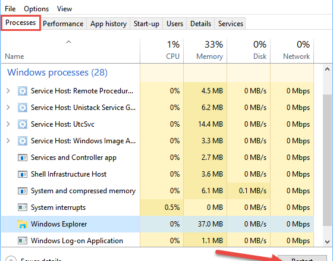Sort processes by the Memory column
333x261 pixels.
point(205,51)
